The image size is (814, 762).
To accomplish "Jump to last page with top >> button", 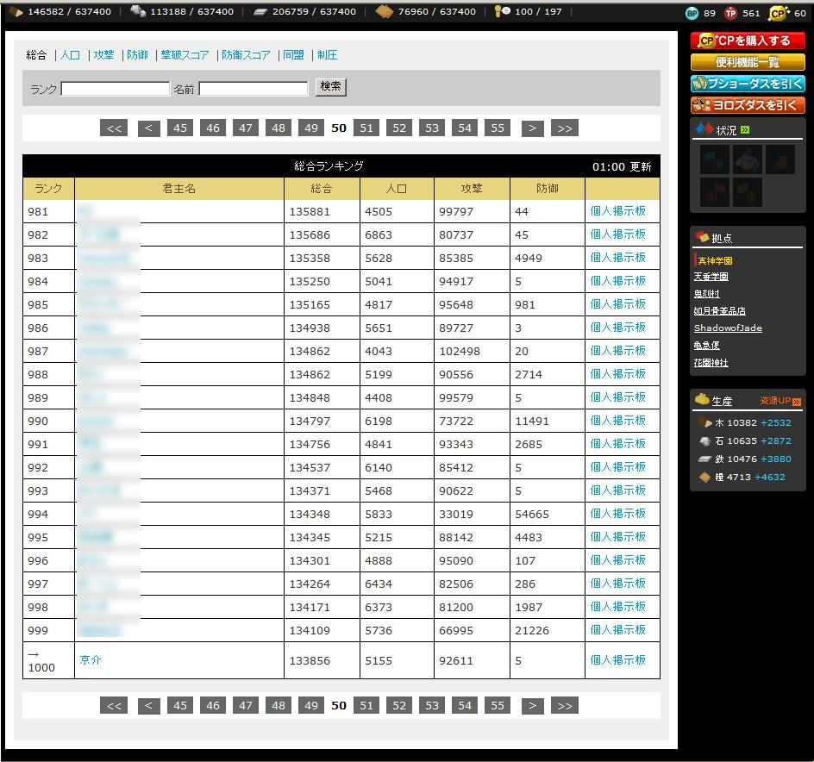I will pyautogui.click(x=564, y=128).
